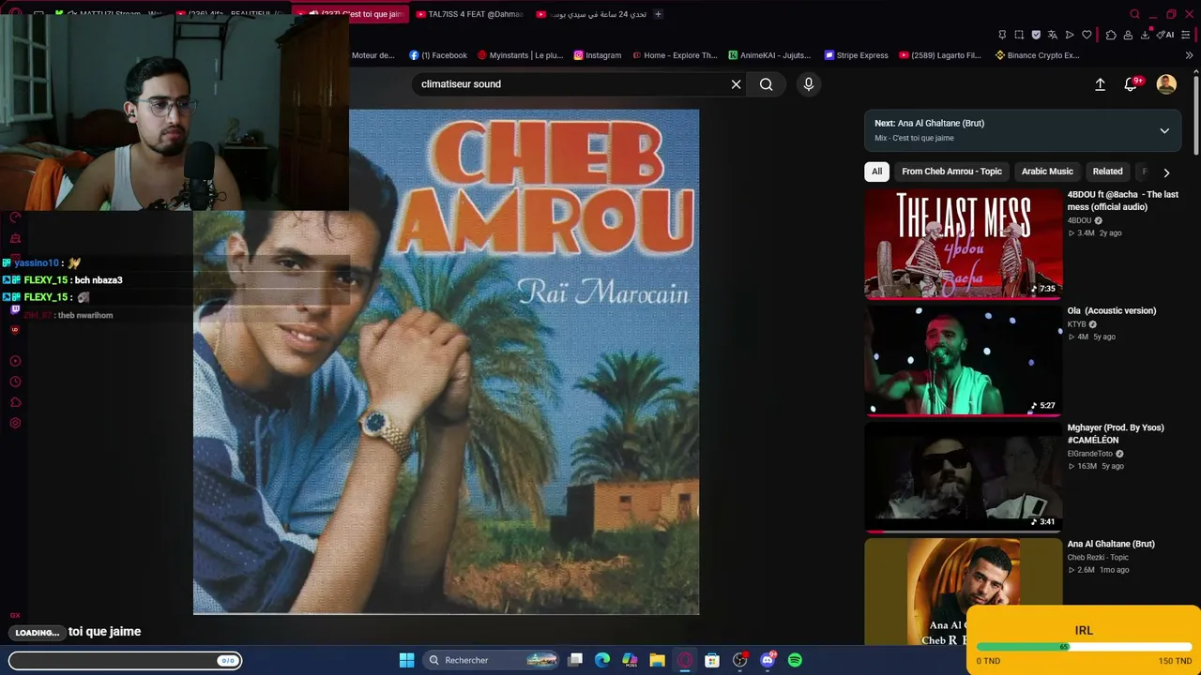
Task: Launch Microsoft Edge from the taskbar
Action: (602, 660)
